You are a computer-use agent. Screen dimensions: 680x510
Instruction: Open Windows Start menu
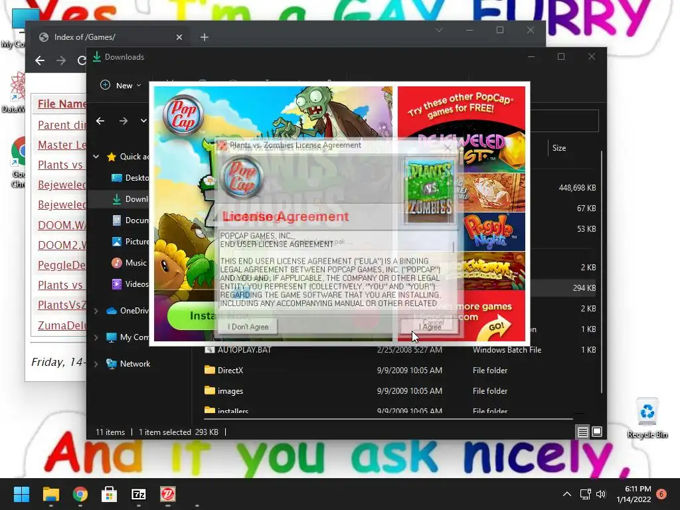pos(21,494)
